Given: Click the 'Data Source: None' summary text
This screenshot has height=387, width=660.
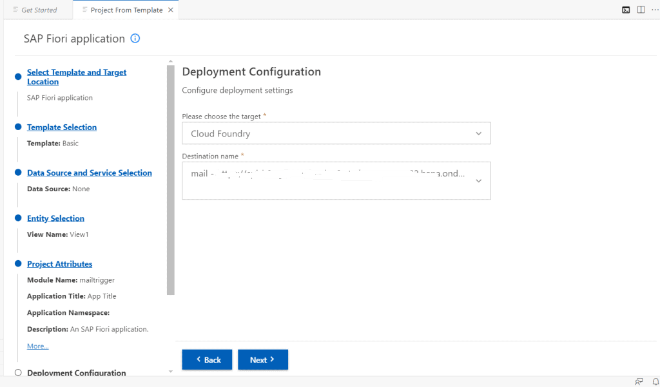Looking at the screenshot, I should pyautogui.click(x=58, y=189).
